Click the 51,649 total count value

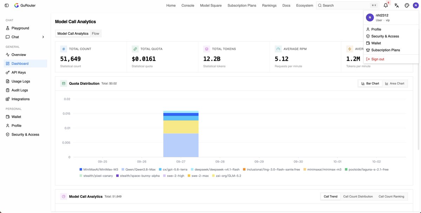tap(70, 59)
